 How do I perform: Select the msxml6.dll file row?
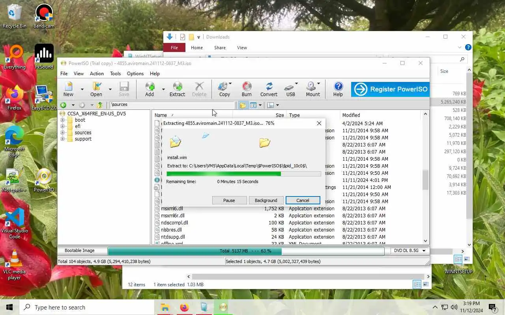287,209
